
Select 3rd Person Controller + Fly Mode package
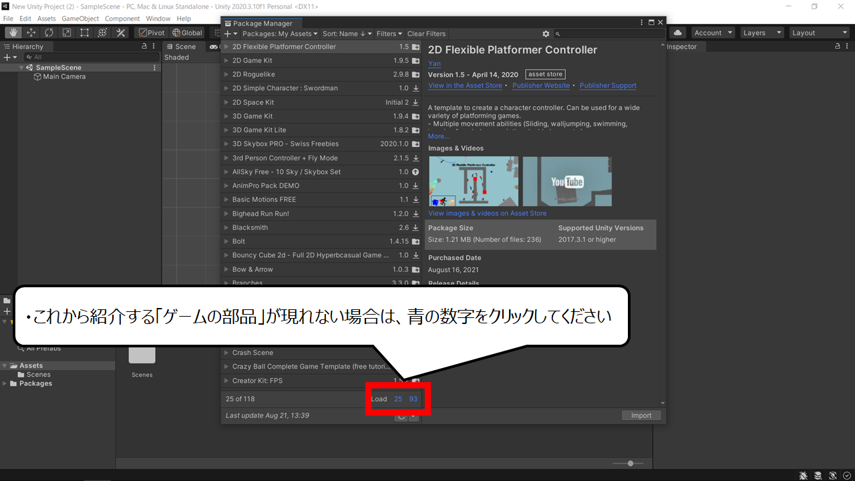tap(321, 158)
